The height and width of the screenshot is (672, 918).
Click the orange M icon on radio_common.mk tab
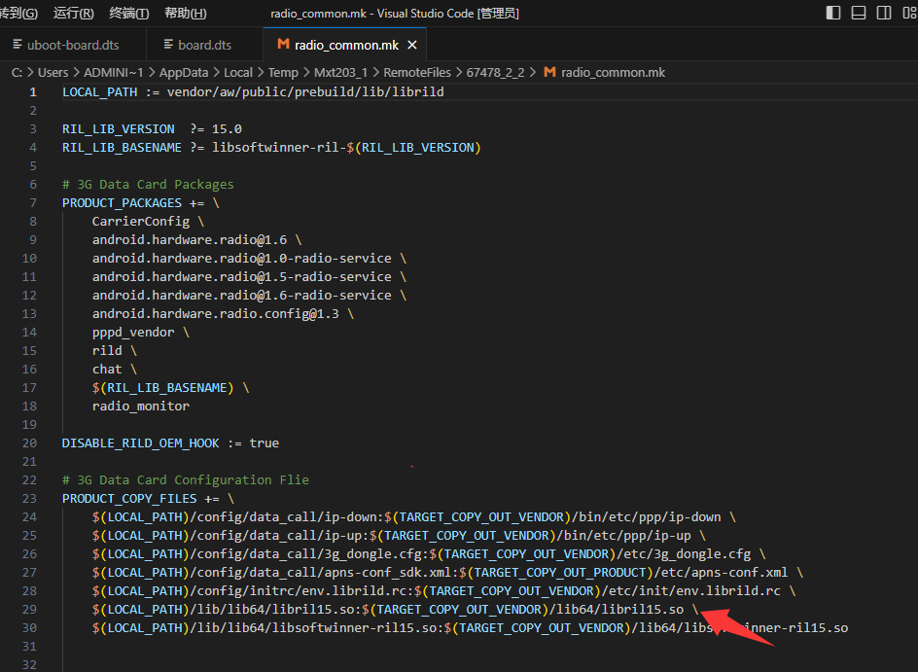tap(283, 45)
